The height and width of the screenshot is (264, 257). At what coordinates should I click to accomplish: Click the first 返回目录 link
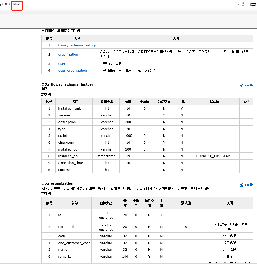tap(246, 86)
